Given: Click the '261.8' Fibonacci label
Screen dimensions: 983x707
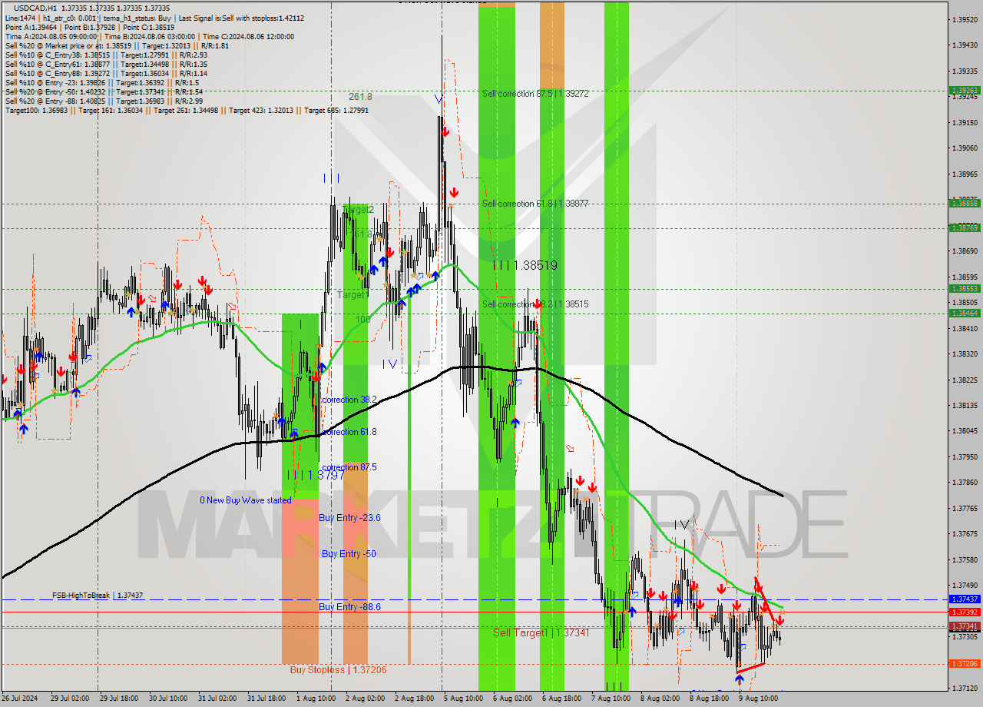Looking at the screenshot, I should click(x=360, y=97).
